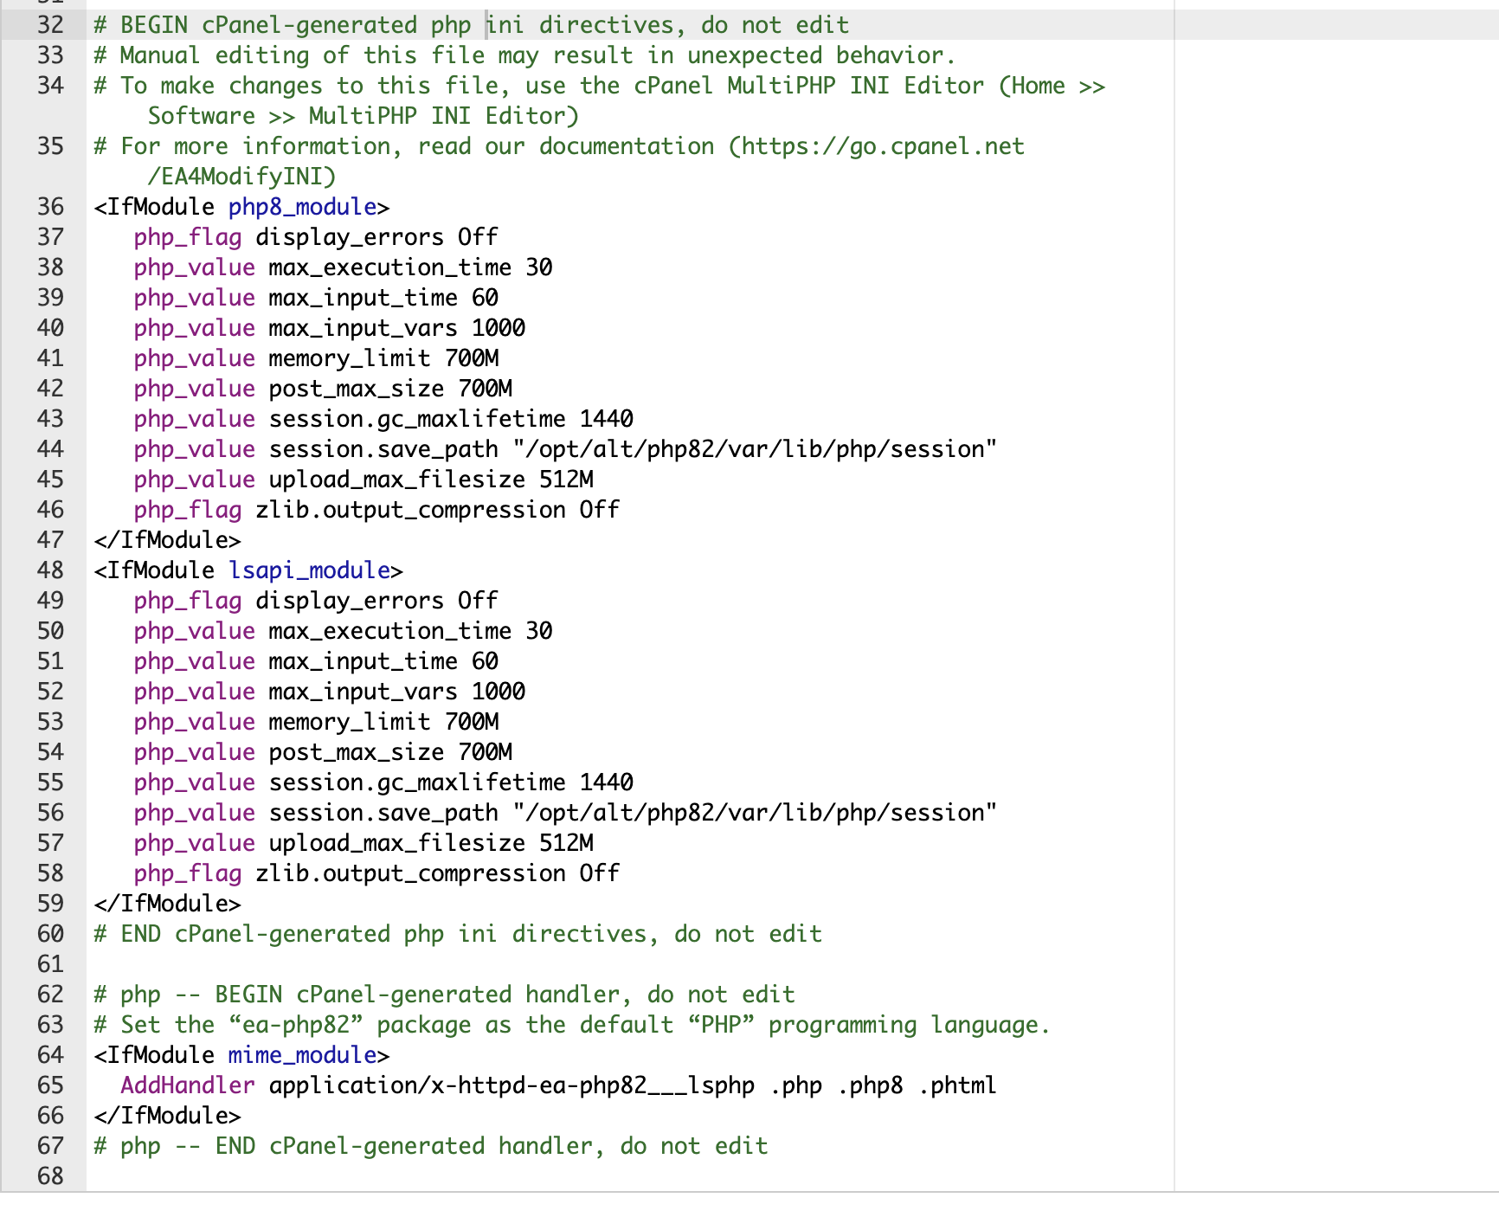Click mime_module in the IfModule tag
The height and width of the screenshot is (1217, 1499).
pos(302,1055)
